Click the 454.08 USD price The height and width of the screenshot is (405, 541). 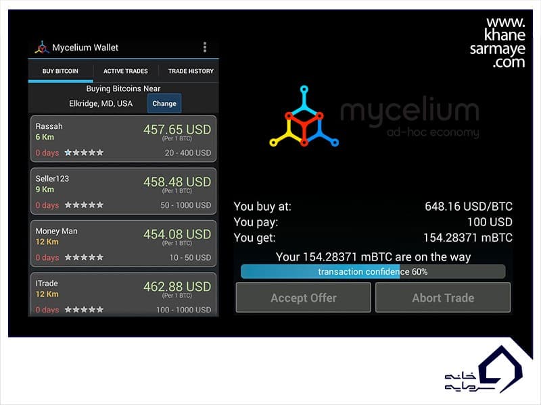177,234
